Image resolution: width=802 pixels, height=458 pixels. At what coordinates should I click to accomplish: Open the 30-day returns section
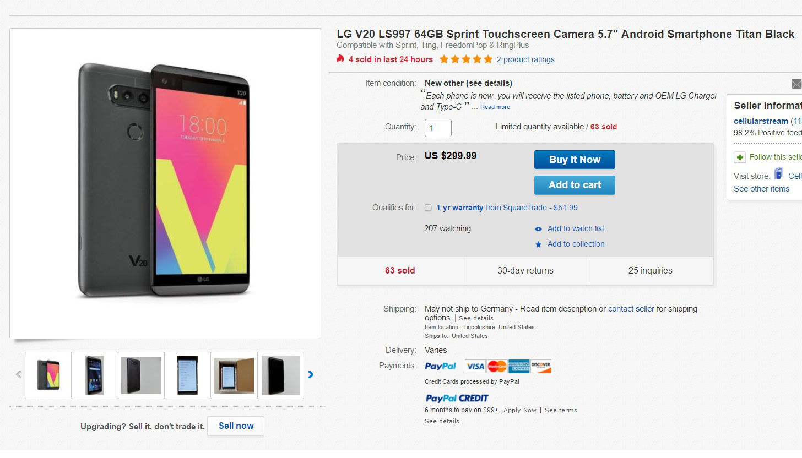[x=525, y=271]
